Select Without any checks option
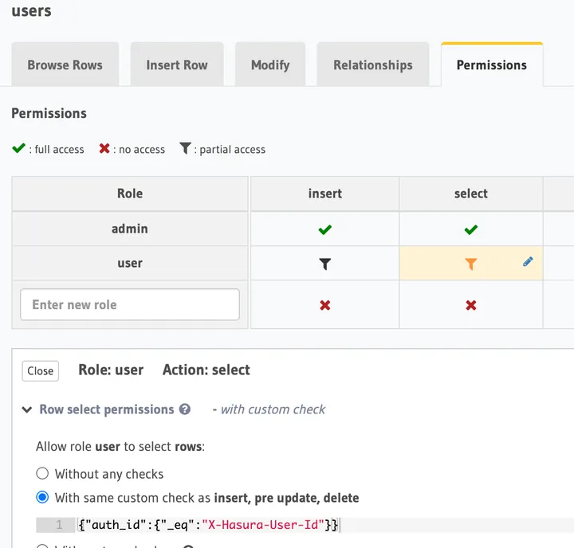Viewport: 574px width, 548px height. [42, 473]
